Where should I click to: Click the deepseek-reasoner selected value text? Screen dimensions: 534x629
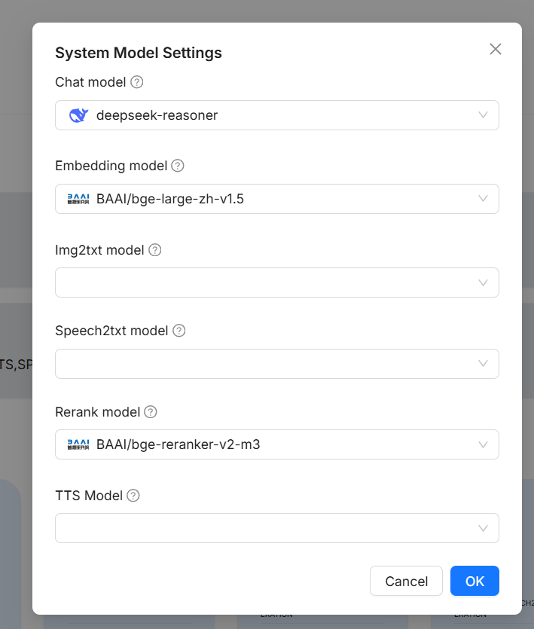[x=157, y=115]
